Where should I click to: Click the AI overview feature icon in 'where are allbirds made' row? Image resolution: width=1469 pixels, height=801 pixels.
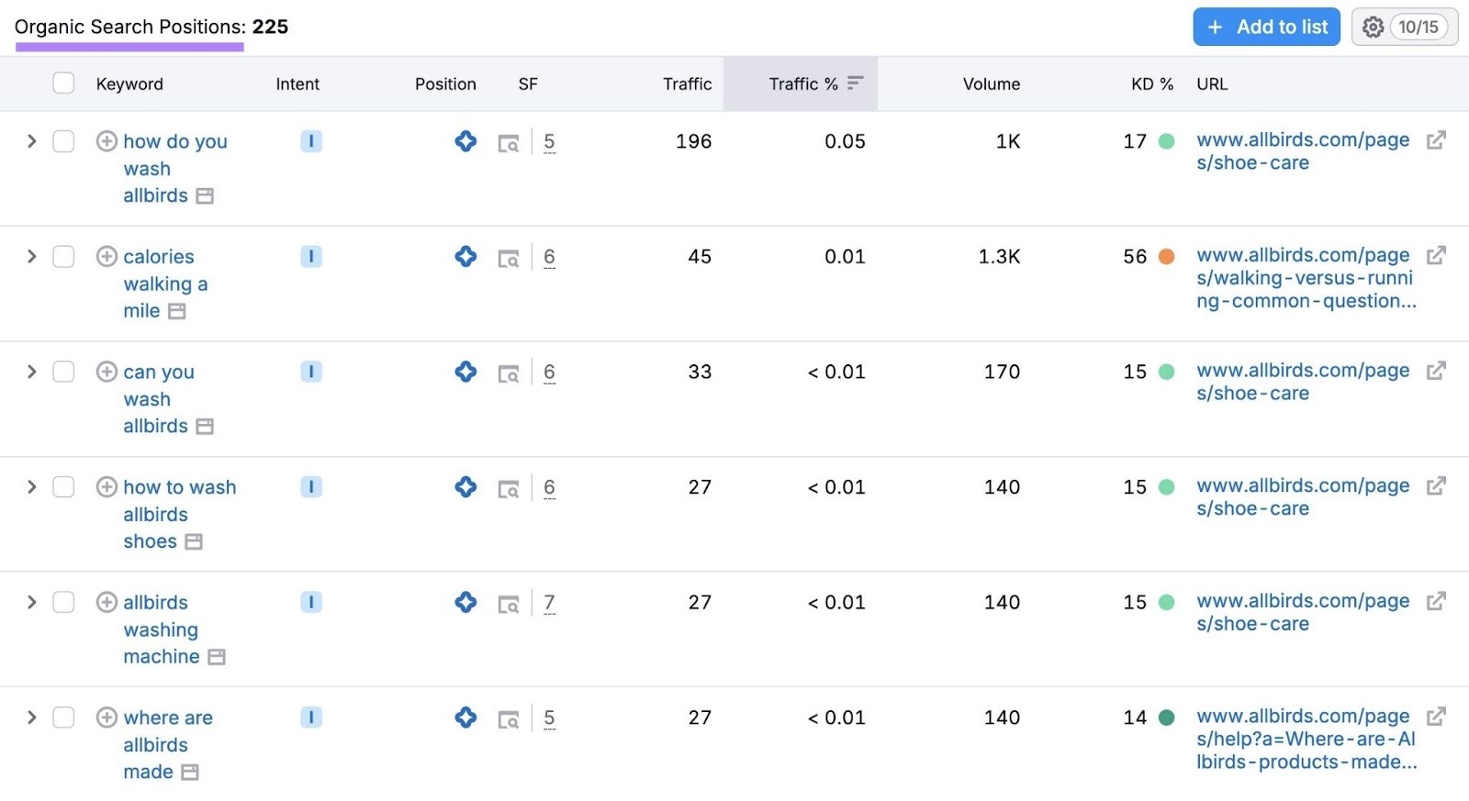click(465, 718)
